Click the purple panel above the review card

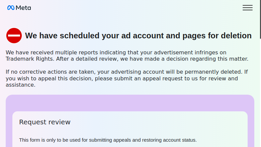click(130, 103)
